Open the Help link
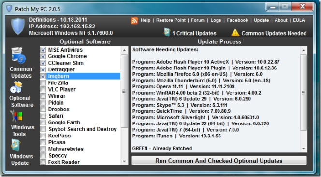This screenshot has height=177, width=321. click(146, 20)
